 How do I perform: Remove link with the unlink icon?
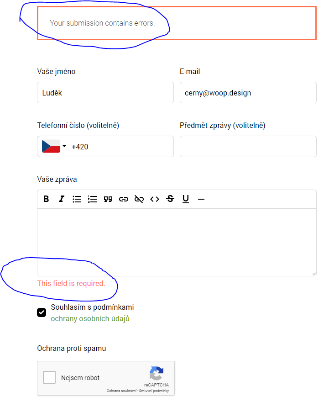(139, 199)
